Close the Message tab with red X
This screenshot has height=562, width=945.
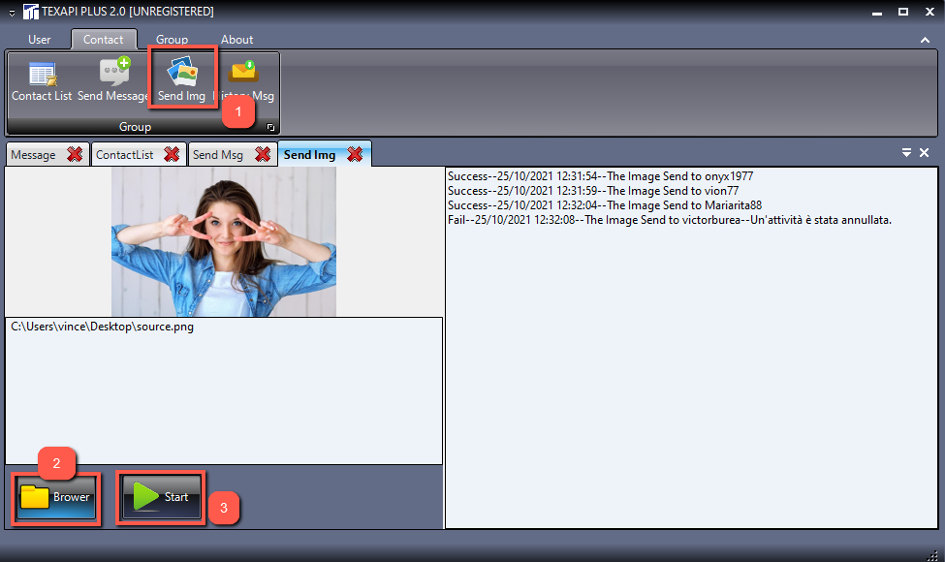click(75, 155)
